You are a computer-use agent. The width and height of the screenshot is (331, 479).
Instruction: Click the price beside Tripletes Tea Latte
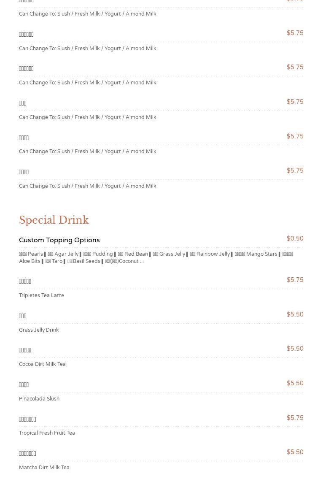click(x=295, y=280)
